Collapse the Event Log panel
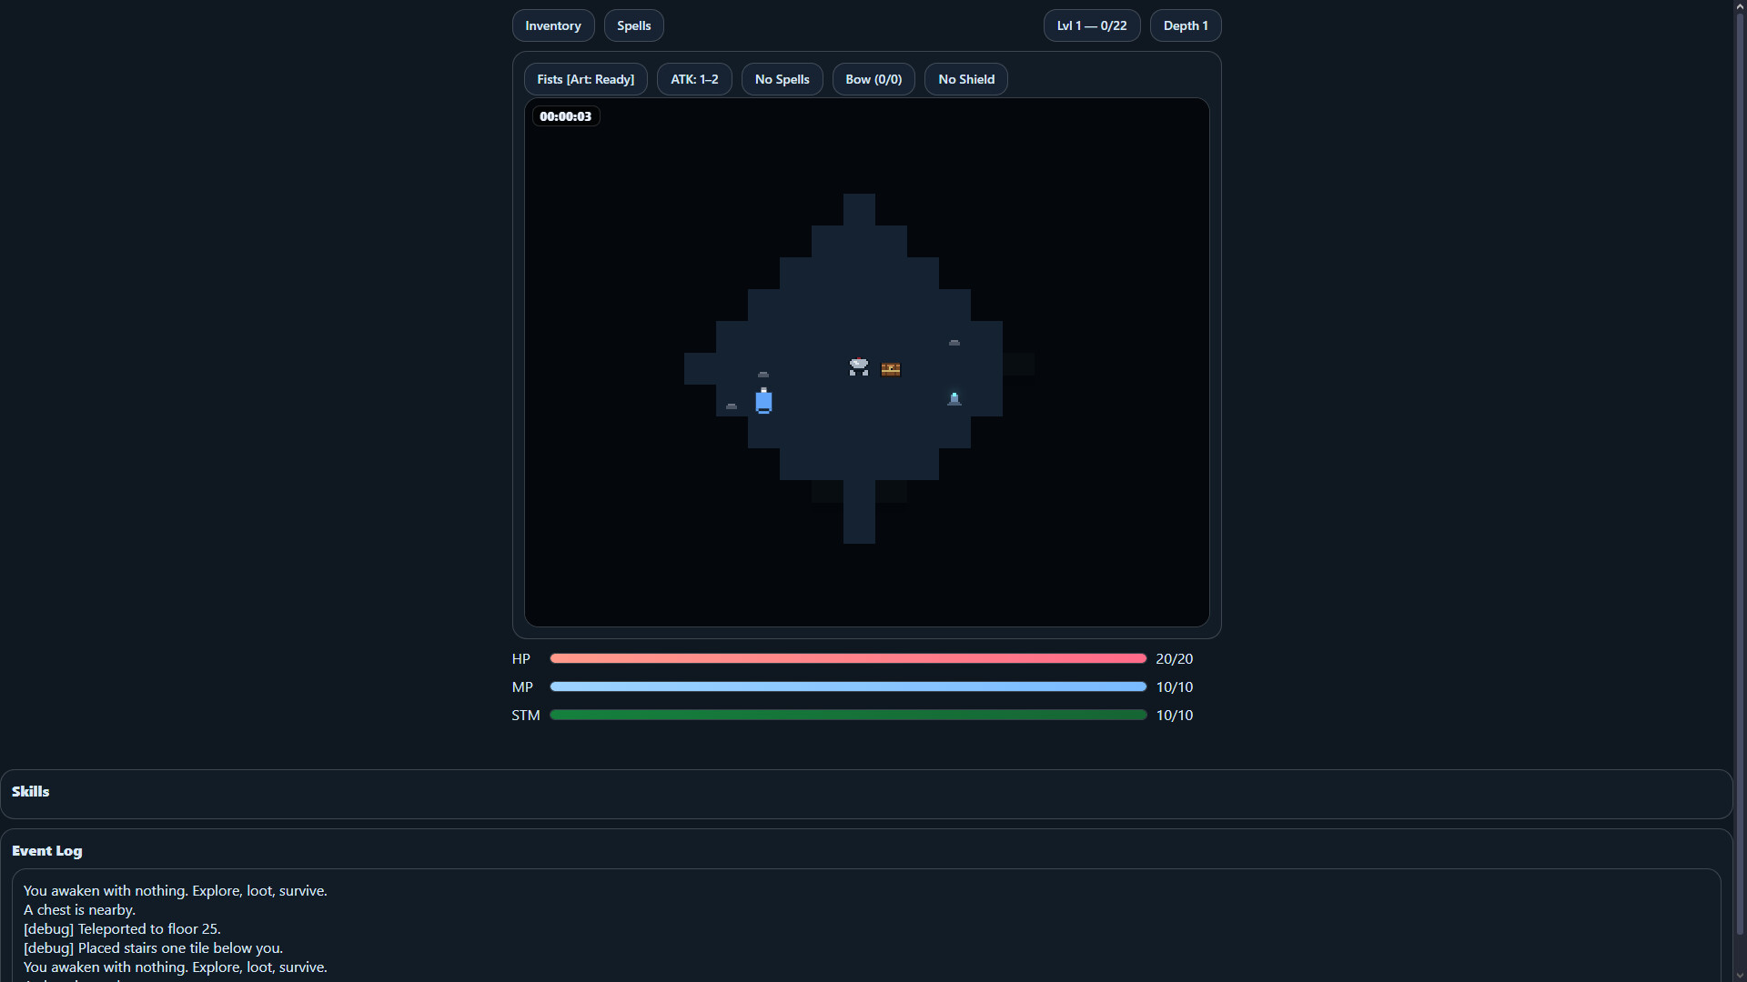Screen dimensions: 1747x982 pos(46,850)
